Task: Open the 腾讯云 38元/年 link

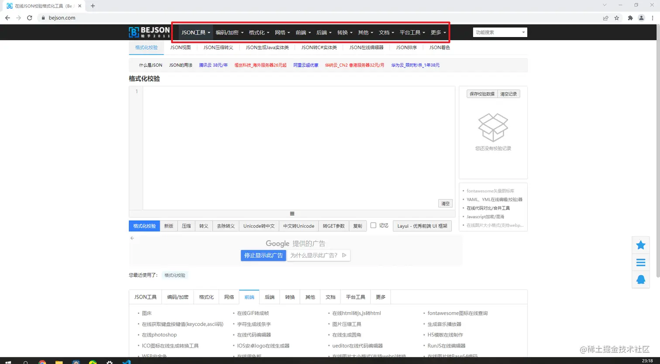Action: tap(213, 65)
